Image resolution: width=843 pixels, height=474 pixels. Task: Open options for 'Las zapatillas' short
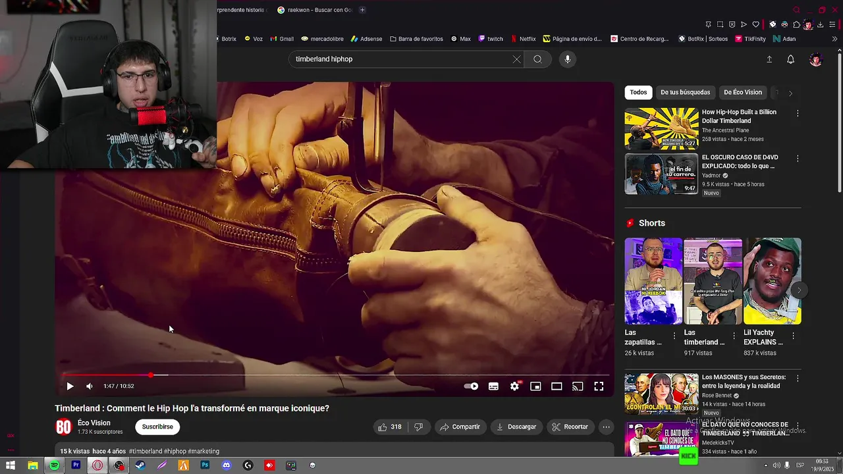click(x=674, y=336)
